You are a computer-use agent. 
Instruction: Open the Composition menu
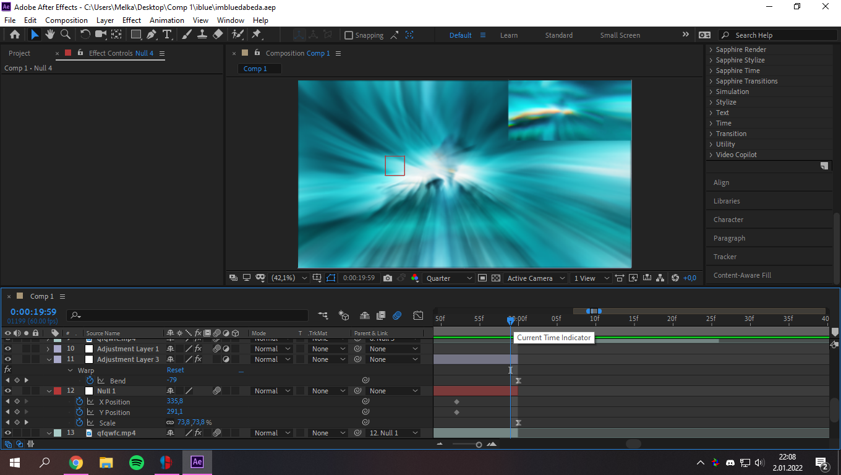(x=66, y=20)
